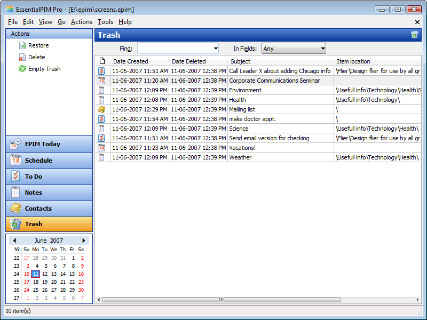Click the Delete action icon
This screenshot has width=427, height=320.
tap(22, 57)
